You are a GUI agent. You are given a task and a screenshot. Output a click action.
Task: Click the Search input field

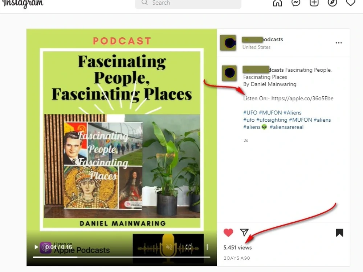[188, 3]
